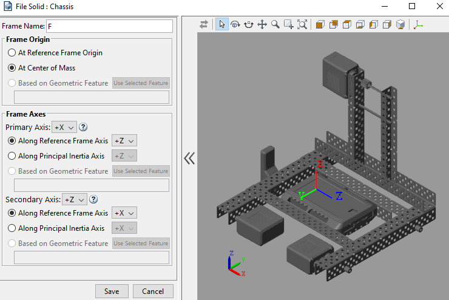Click the Save button
Screen dimensions: 449x300
112,291
